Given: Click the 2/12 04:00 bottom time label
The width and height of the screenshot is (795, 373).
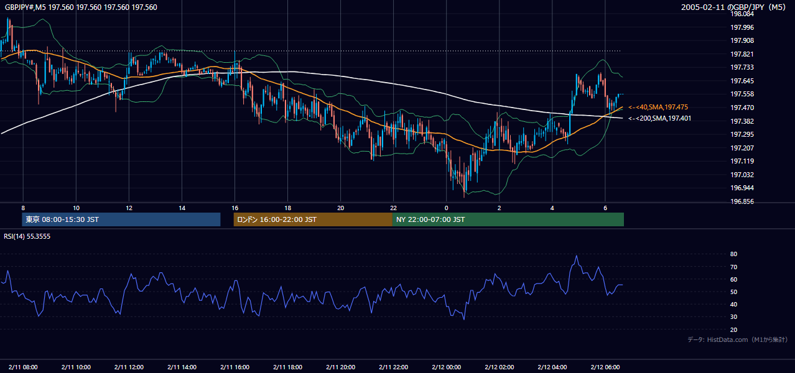Looking at the screenshot, I should (x=552, y=367).
